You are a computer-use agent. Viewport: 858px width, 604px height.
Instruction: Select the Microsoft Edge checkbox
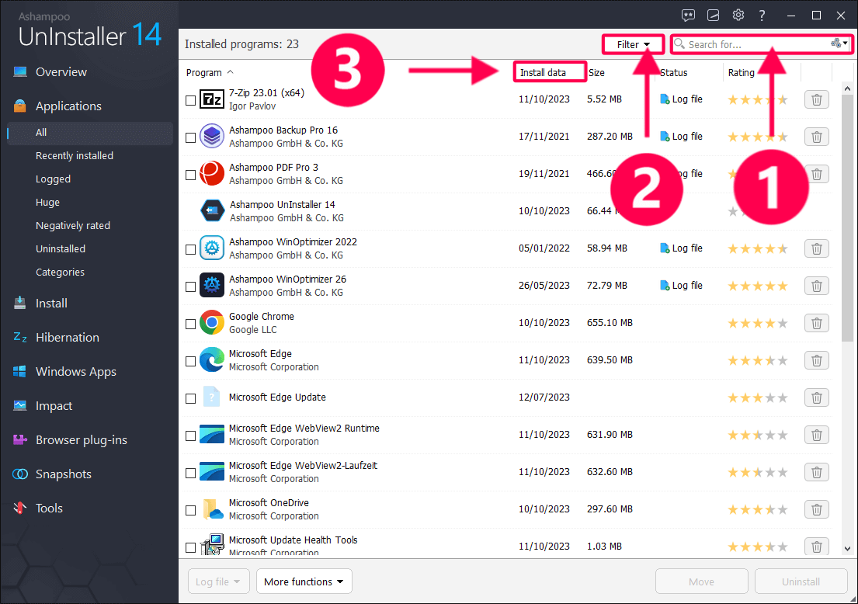190,360
